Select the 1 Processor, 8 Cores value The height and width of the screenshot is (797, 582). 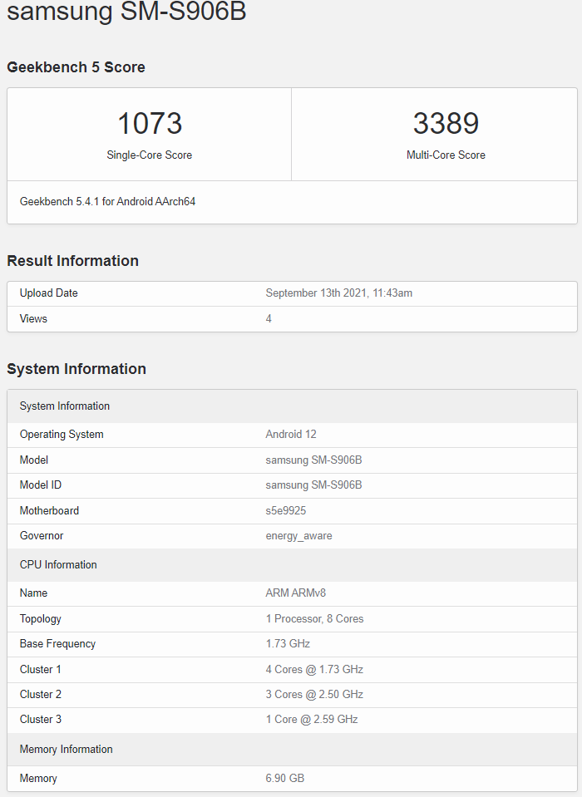click(x=314, y=619)
